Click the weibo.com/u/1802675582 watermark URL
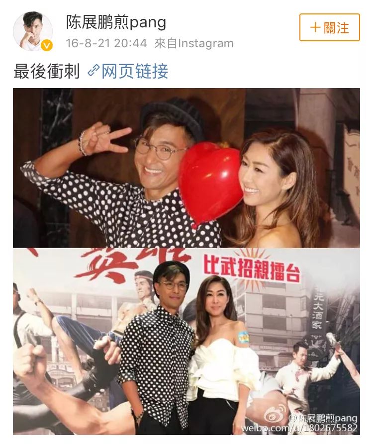 [x=299, y=428]
